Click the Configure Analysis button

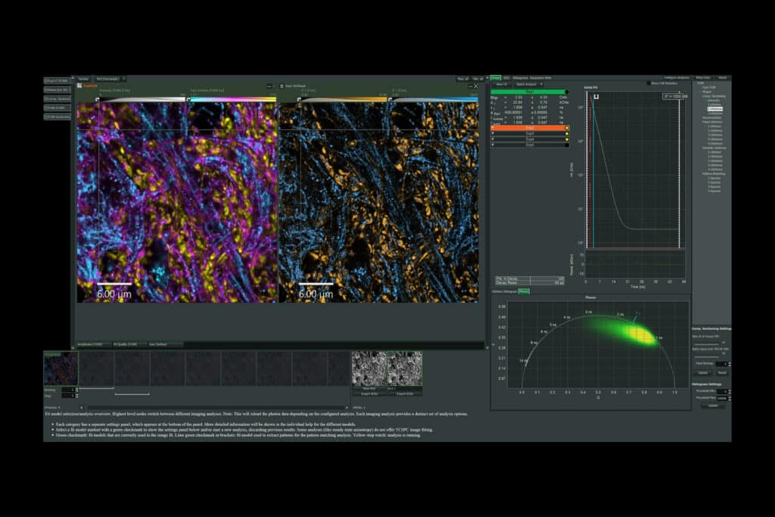point(675,76)
